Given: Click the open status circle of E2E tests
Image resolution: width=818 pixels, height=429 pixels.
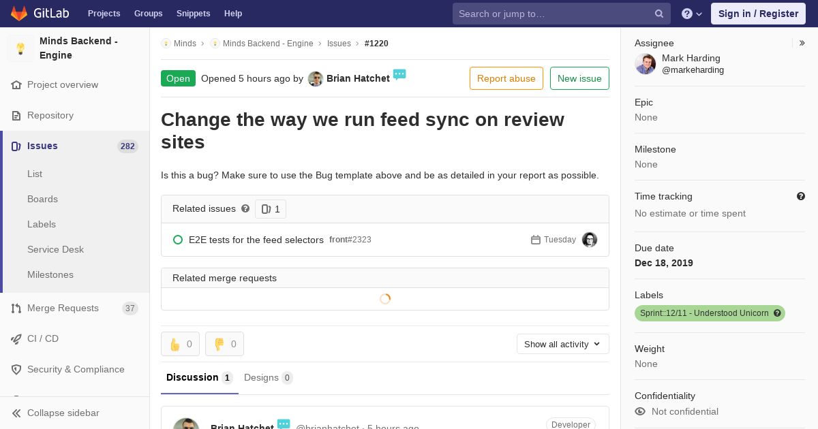Looking at the screenshot, I should coord(178,240).
